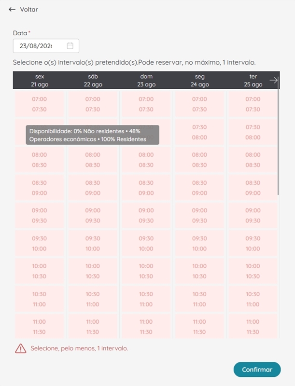This screenshot has height=386, width=295.
Task: Click the warning triangle icon
Action: pyautogui.click(x=21, y=348)
